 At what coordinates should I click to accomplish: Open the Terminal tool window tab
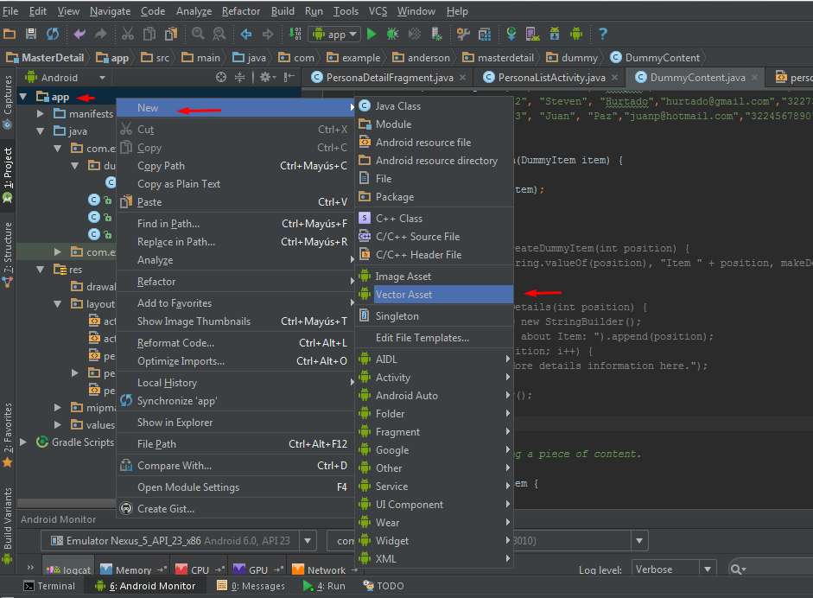49,586
